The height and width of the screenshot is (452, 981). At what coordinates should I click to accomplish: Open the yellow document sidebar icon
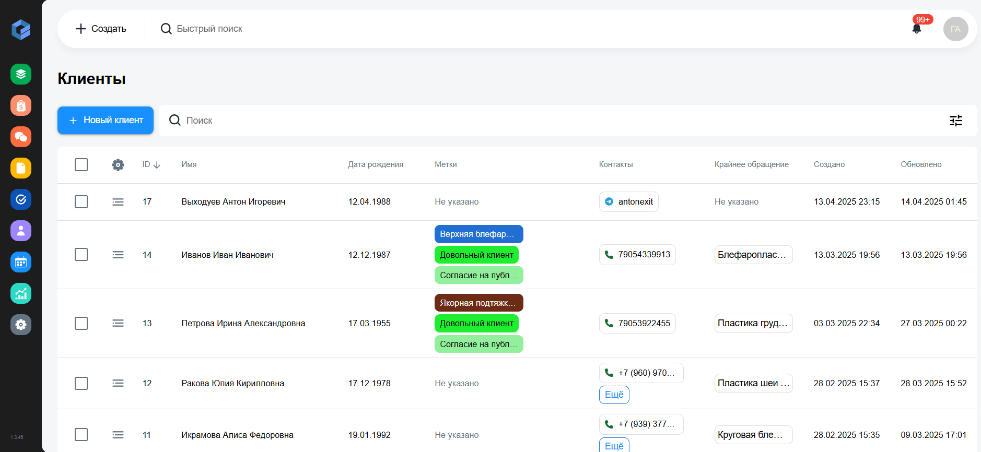click(21, 168)
